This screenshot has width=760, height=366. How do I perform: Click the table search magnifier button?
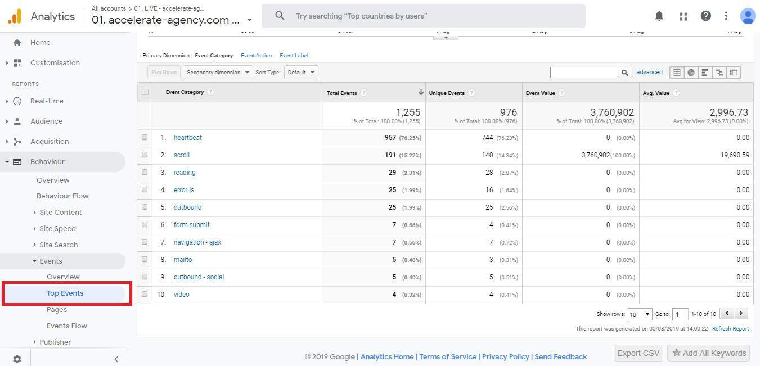624,73
